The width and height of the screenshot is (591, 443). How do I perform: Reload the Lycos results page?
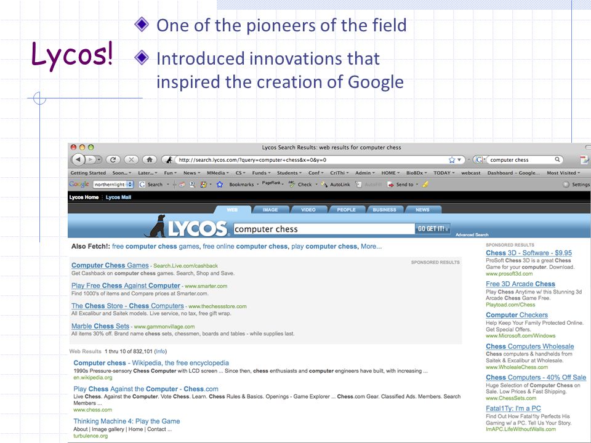click(113, 160)
